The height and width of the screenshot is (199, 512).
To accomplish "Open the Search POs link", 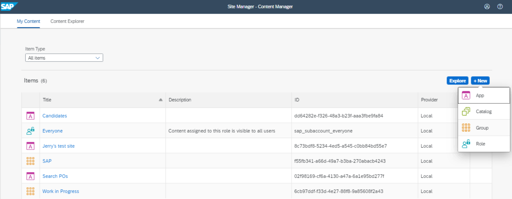I will pos(55,176).
